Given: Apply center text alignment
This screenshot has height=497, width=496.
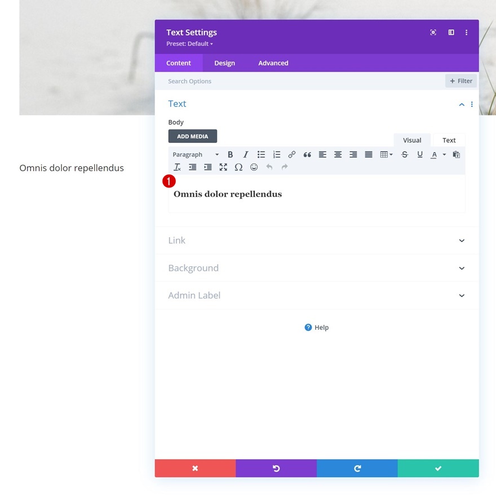Looking at the screenshot, I should tap(338, 155).
